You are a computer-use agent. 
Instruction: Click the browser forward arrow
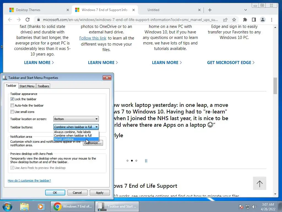pyautogui.click(x=18, y=20)
